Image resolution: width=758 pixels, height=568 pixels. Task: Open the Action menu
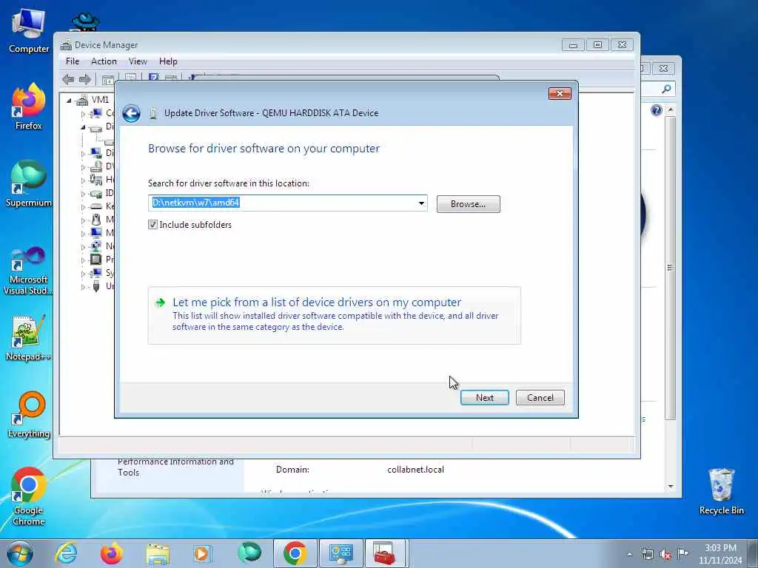coord(104,61)
